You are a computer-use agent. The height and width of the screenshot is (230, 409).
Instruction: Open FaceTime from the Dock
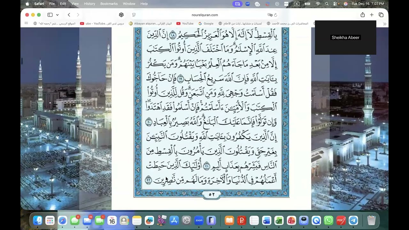click(100, 220)
